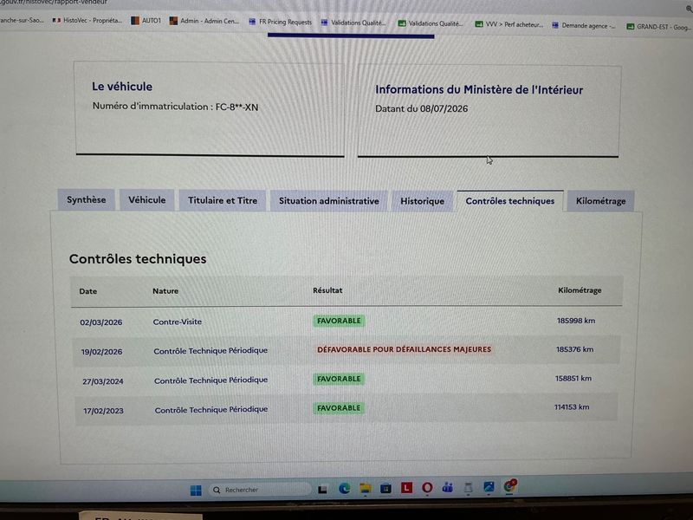Open the FR Pricing Requests bookmark
This screenshot has height=520, width=693.
(280, 22)
